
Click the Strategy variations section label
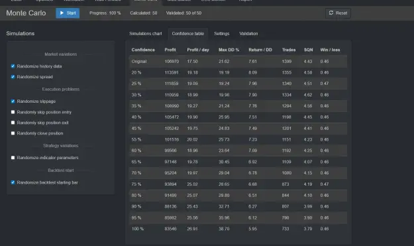pos(61,146)
